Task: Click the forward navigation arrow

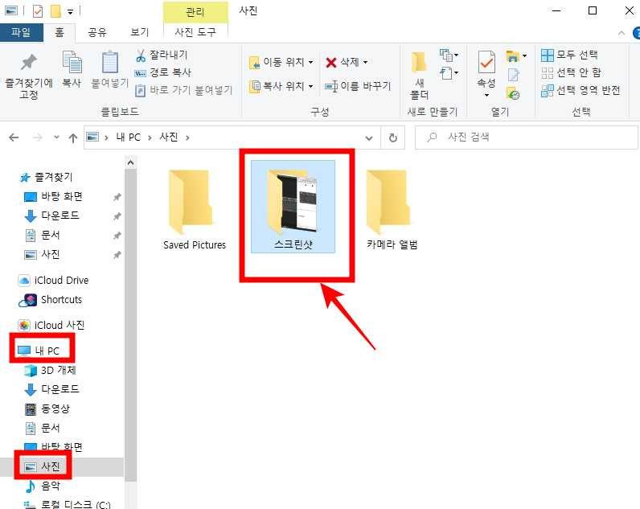Action: click(37, 138)
